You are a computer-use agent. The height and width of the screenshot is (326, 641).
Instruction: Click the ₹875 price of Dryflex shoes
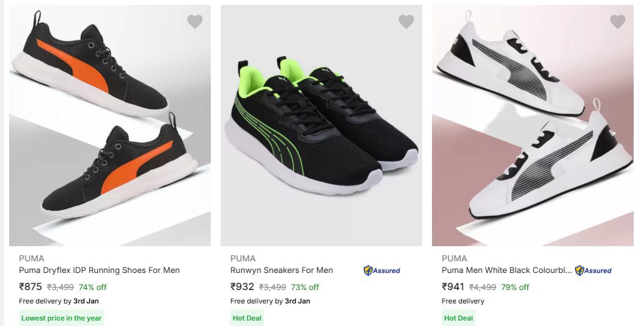click(31, 286)
